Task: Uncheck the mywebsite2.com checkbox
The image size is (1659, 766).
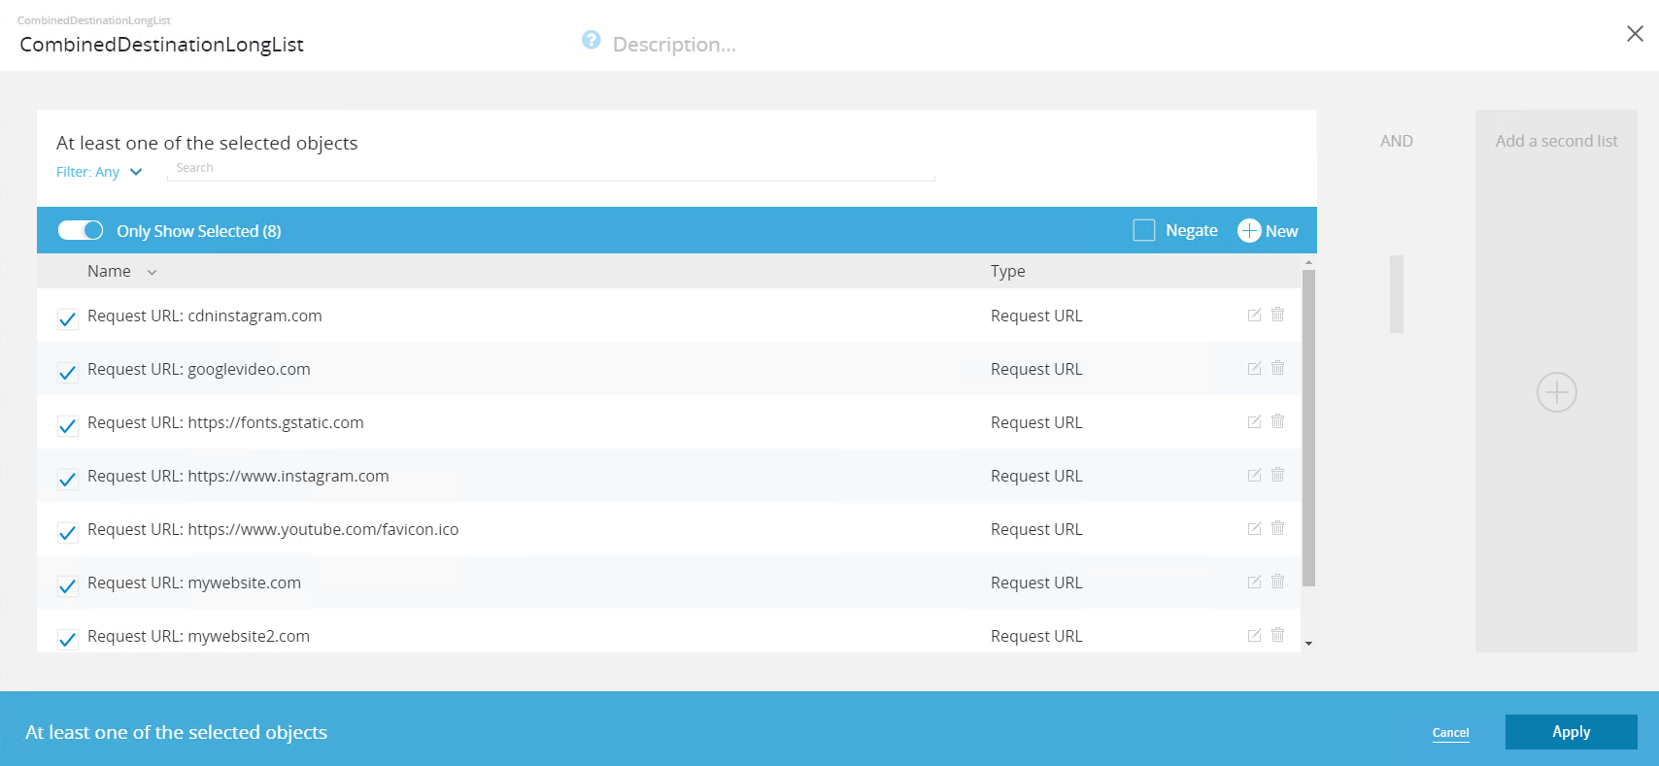Action: [67, 639]
